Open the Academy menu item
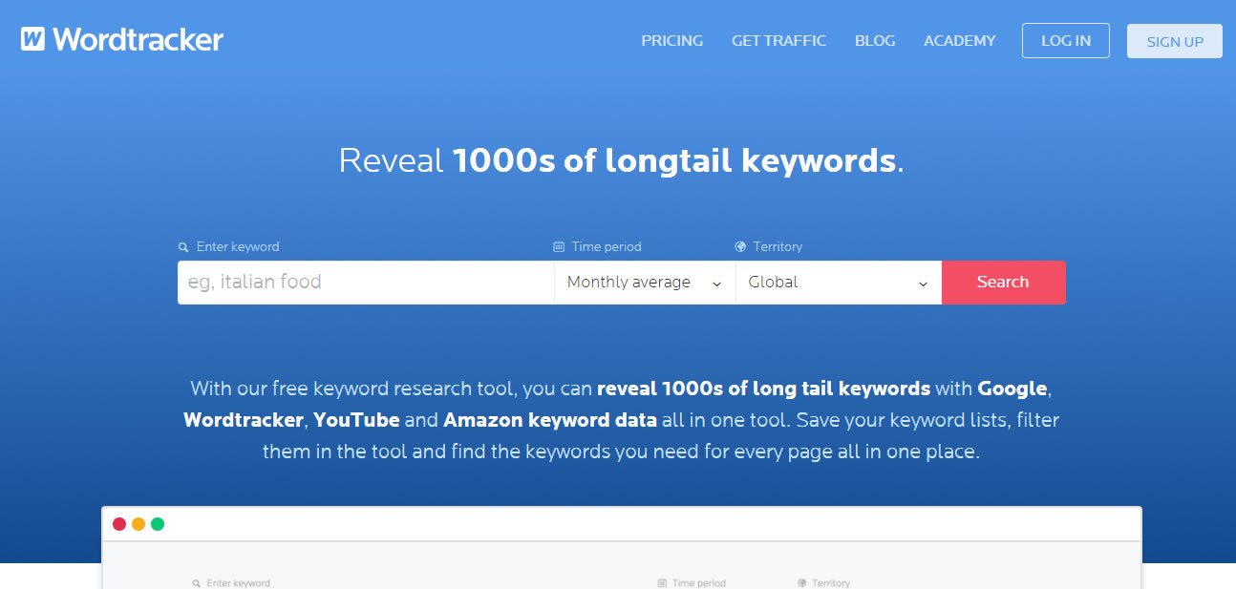 pos(959,41)
